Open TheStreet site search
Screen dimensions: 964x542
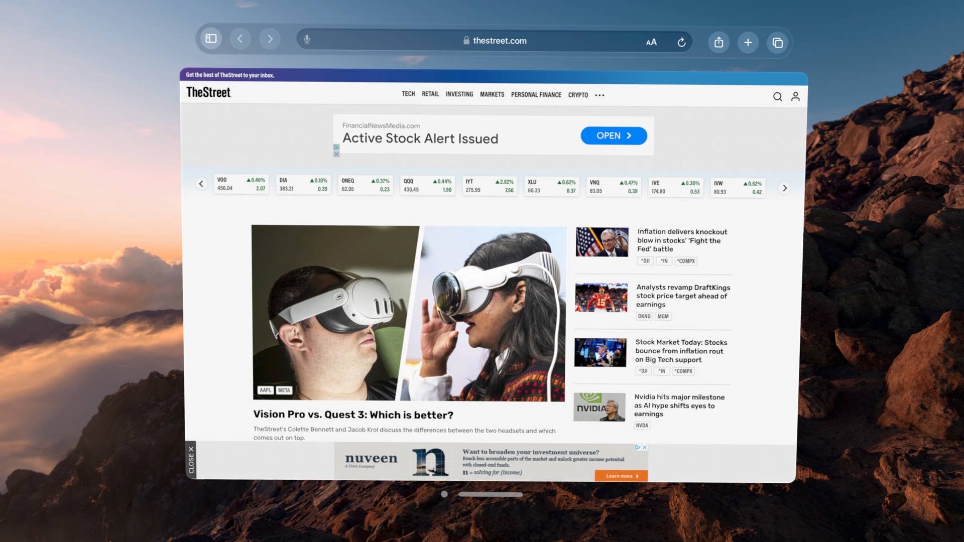(x=777, y=96)
